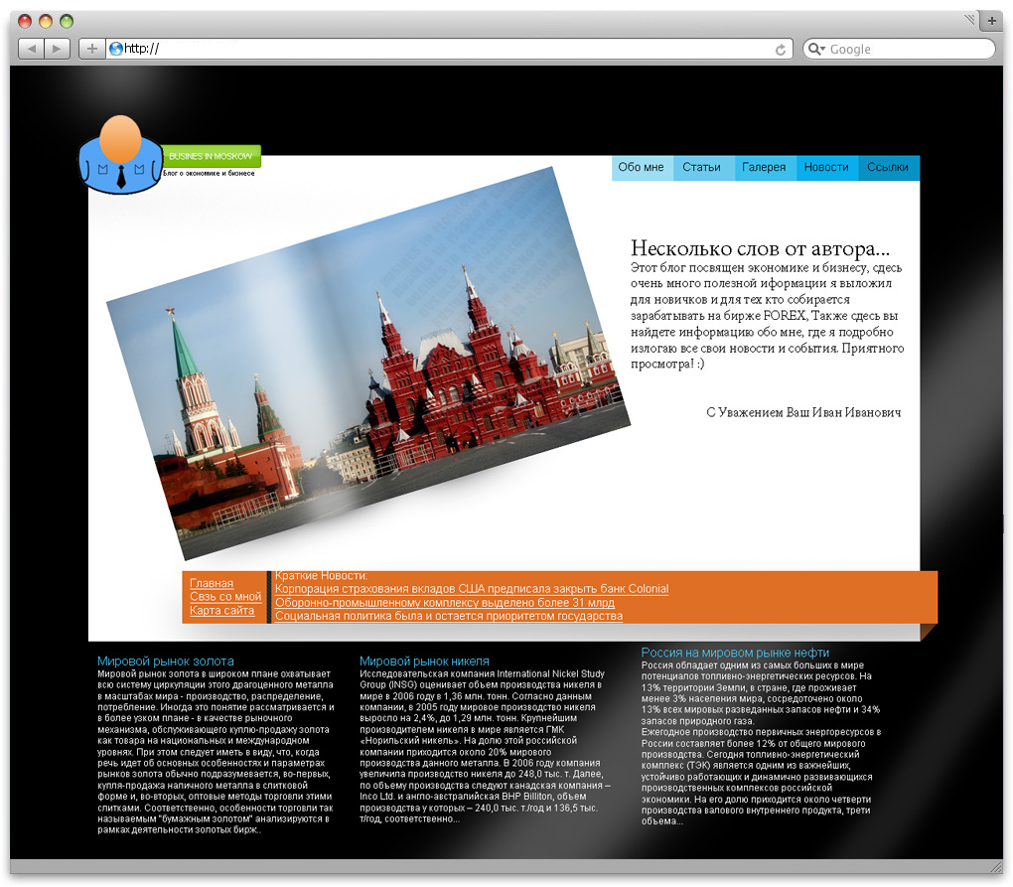Screen dimensions: 1013x887
Task: Follow the Главная link
Action: (212, 583)
